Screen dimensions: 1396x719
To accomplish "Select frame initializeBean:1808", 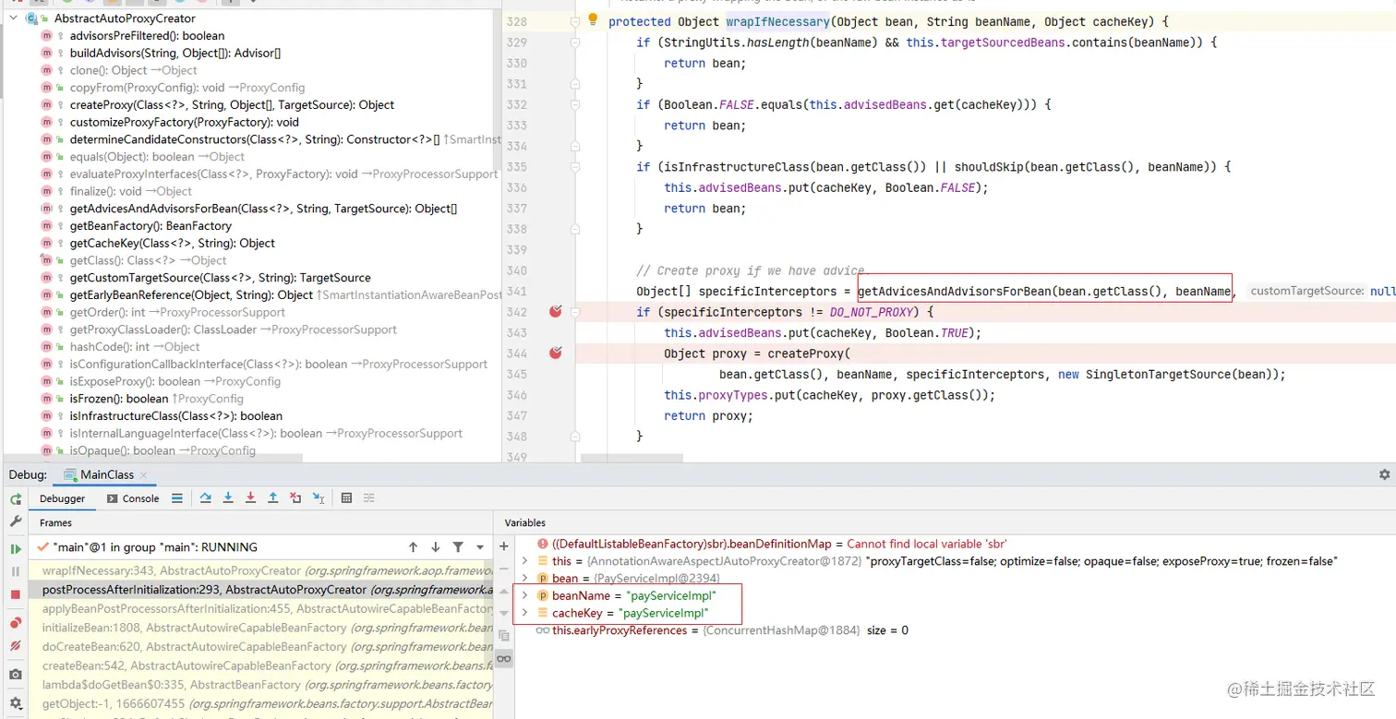I will pyautogui.click(x=260, y=628).
